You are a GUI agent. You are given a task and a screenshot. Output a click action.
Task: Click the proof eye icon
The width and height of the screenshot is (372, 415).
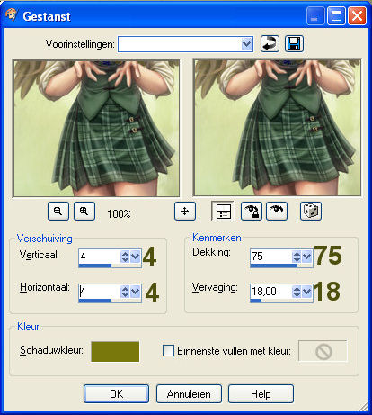pyautogui.click(x=277, y=212)
